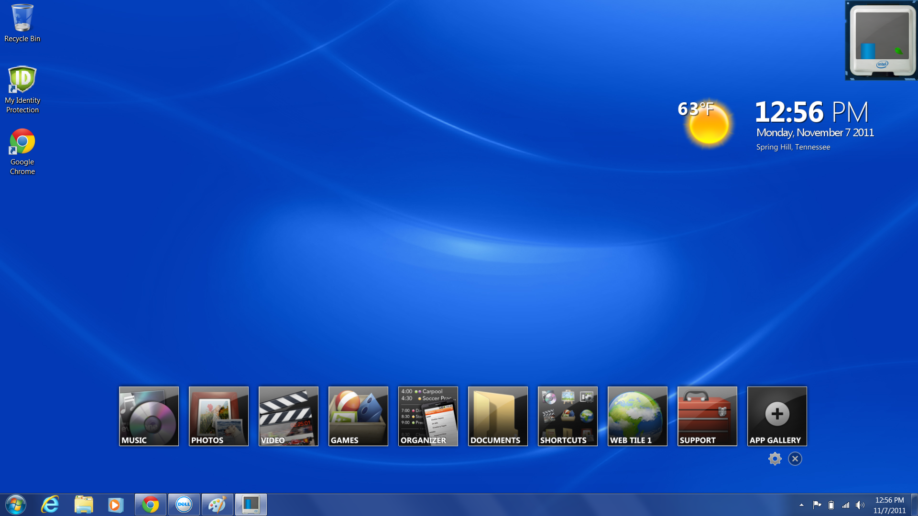Open the Video tile
The image size is (918, 516).
click(288, 416)
